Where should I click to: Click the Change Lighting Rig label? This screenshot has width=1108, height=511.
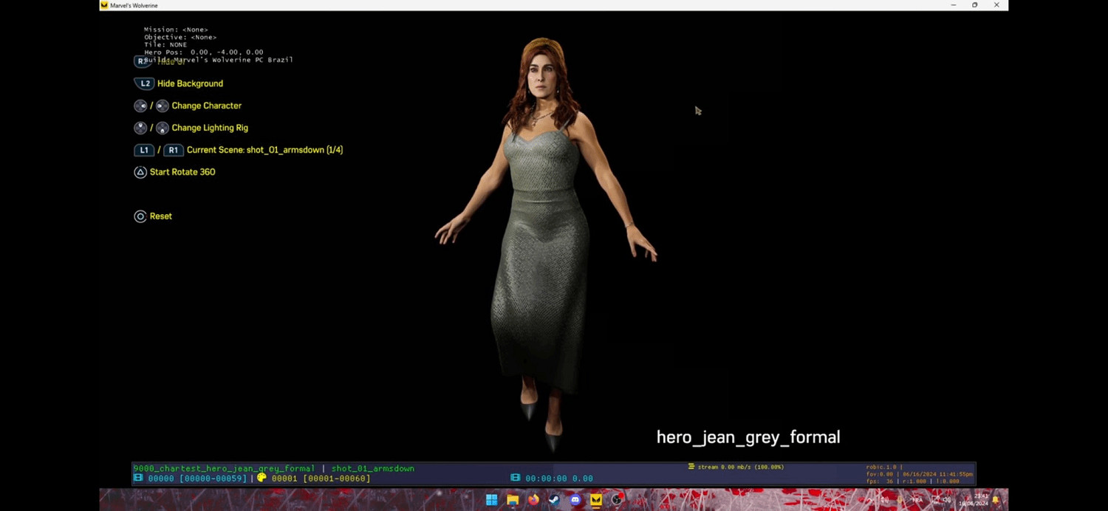point(210,128)
